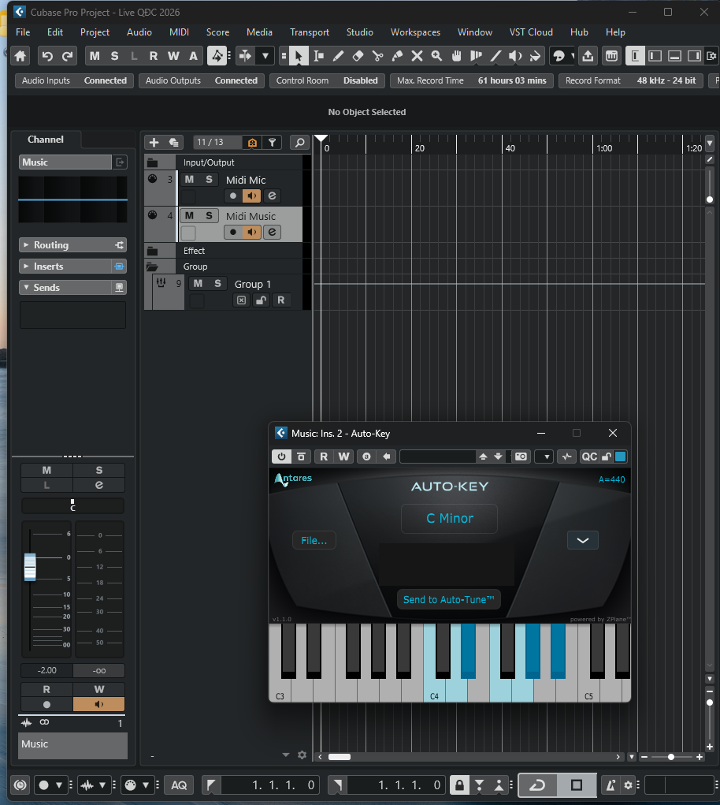This screenshot has height=805, width=720.
Task: Open the VST Cloud menu
Action: [x=531, y=32]
